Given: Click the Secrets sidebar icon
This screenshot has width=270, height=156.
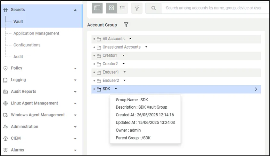Looking at the screenshot, I should (x=5, y=10).
